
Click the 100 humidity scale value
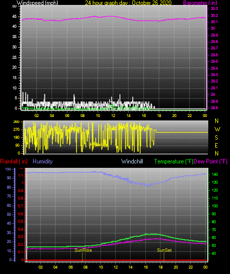[x=8, y=169]
